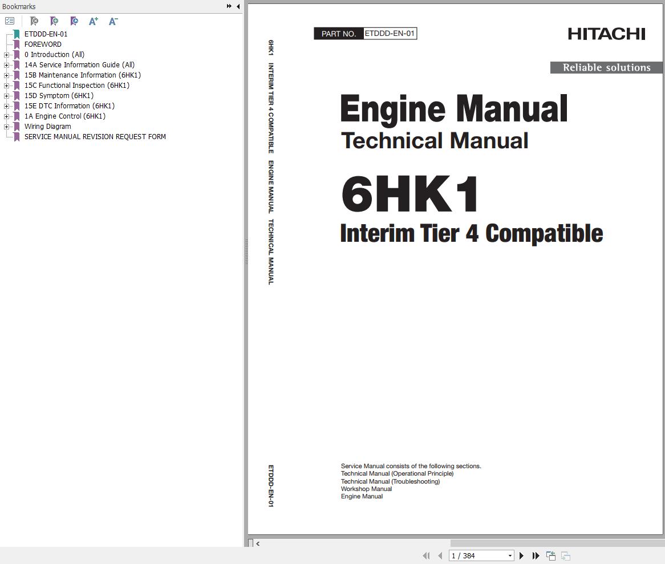Go to the previous page
This screenshot has width=665, height=564.
[440, 555]
